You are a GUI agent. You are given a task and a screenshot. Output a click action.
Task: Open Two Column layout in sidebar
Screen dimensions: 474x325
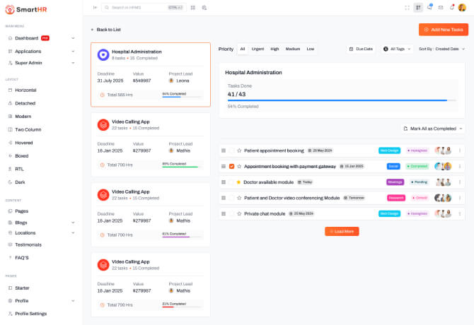point(28,129)
